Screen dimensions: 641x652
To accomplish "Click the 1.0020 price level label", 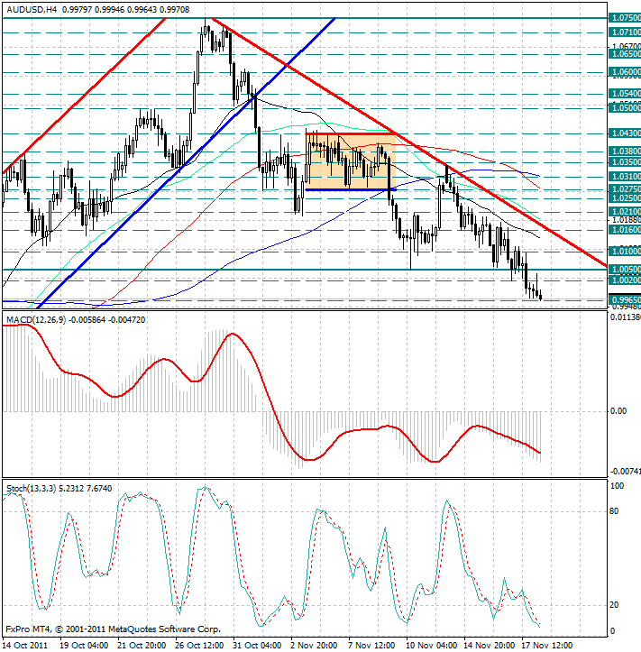I will [x=625, y=280].
